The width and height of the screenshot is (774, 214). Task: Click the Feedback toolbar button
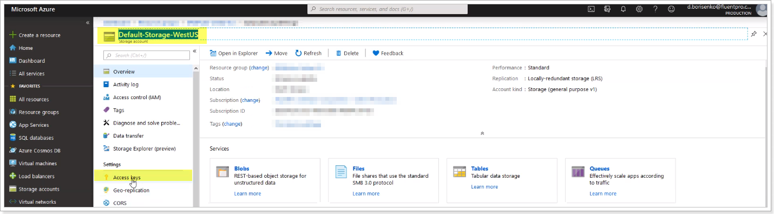point(388,53)
